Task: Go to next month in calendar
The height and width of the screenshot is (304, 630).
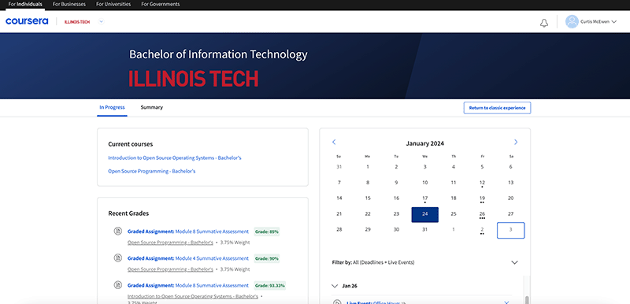Action: tap(516, 143)
